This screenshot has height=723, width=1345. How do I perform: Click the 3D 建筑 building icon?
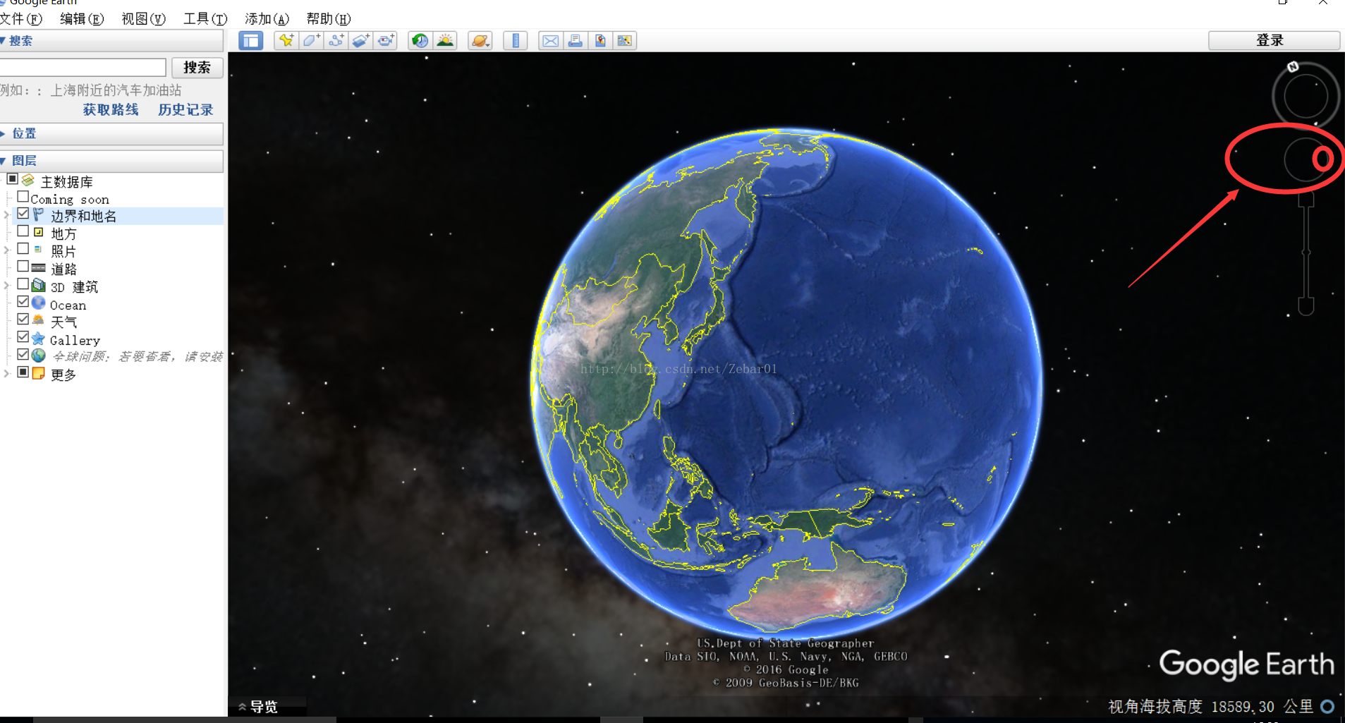[39, 285]
